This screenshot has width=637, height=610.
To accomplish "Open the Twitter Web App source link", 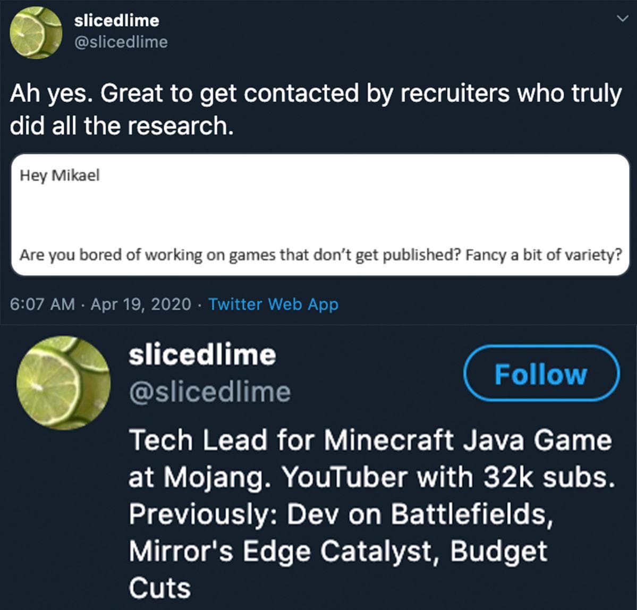I will (273, 304).
